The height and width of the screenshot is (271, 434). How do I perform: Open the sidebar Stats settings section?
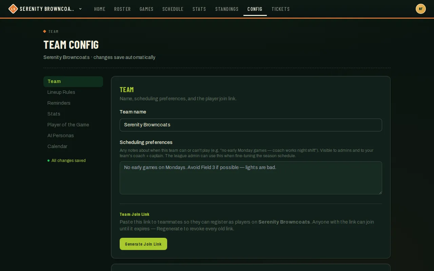pos(73,114)
